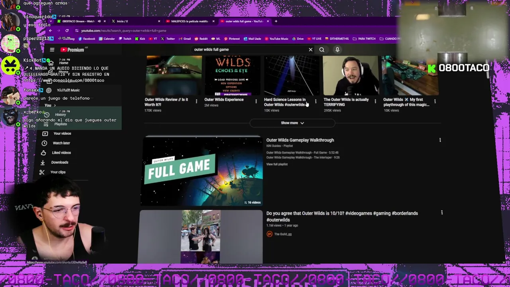Screen dimensions: 510x287
Task: Open Liked videos in the sidebar
Action: point(61,153)
